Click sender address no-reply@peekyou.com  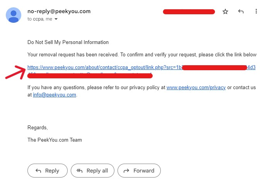(59, 11)
